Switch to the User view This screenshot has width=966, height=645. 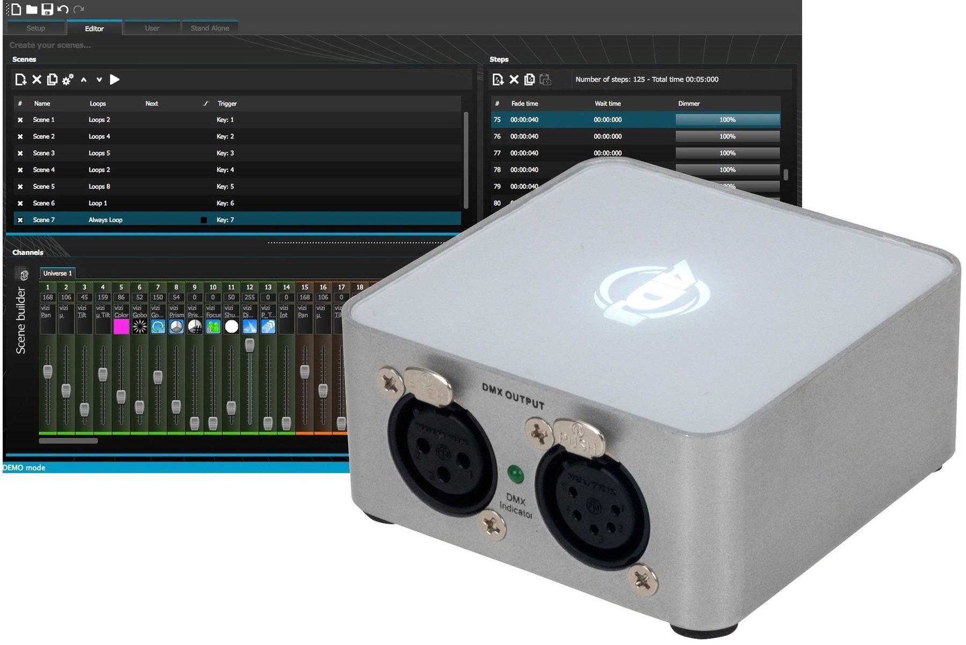[x=152, y=28]
